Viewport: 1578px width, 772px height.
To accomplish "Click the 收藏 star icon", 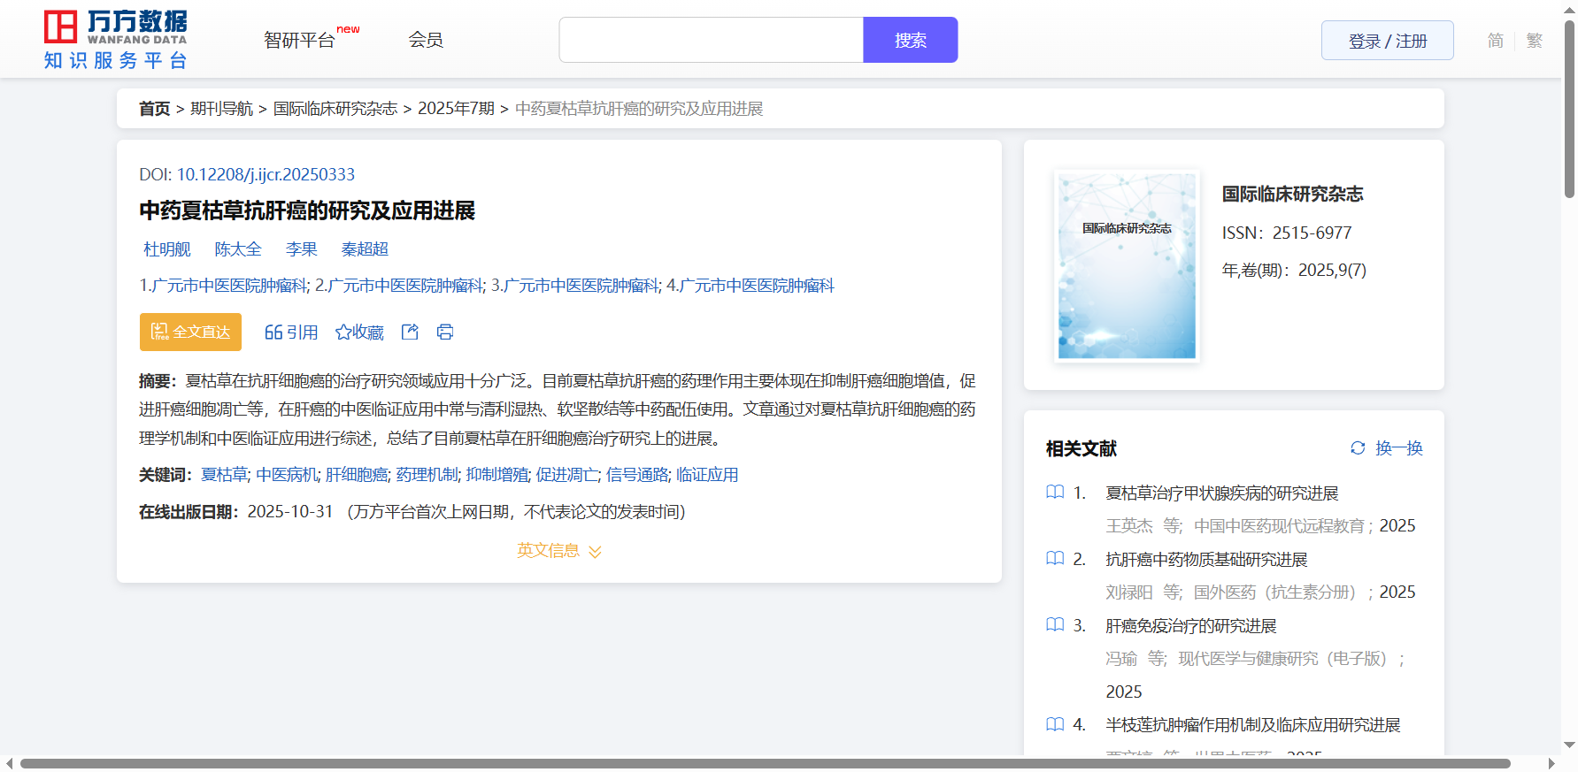I will point(343,332).
